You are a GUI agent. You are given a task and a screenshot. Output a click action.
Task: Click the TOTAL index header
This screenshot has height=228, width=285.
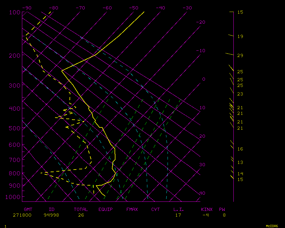tap(81, 209)
